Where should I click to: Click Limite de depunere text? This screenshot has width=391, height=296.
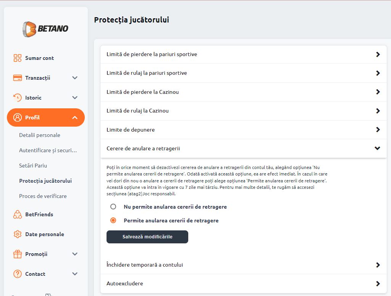tap(131, 130)
